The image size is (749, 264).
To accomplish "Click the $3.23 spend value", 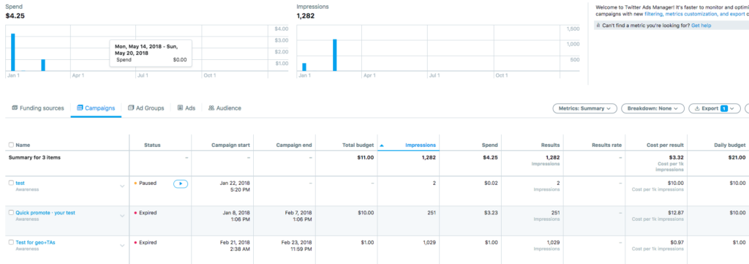I will point(491,213).
